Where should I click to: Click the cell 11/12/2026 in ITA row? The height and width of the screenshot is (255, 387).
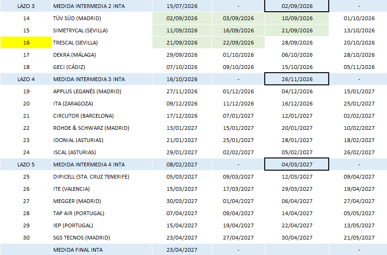238,104
